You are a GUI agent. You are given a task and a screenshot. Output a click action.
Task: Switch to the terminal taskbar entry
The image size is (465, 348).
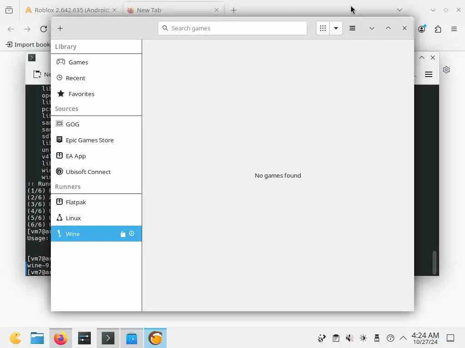tap(108, 338)
